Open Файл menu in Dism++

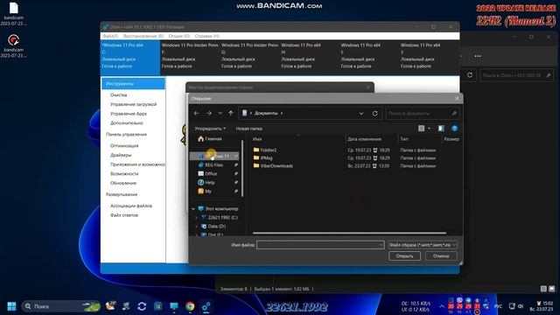110,36
